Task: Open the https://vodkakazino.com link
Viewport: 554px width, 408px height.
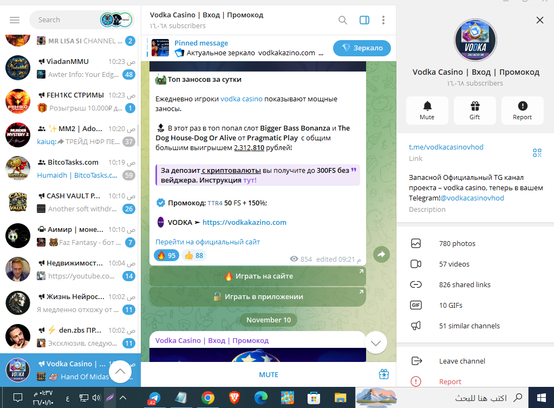Action: pos(244,222)
